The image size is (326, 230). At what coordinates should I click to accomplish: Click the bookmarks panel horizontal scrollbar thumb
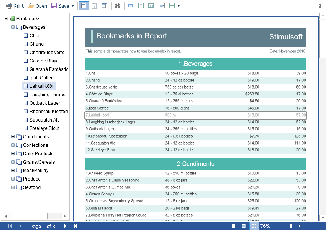pos(28,216)
